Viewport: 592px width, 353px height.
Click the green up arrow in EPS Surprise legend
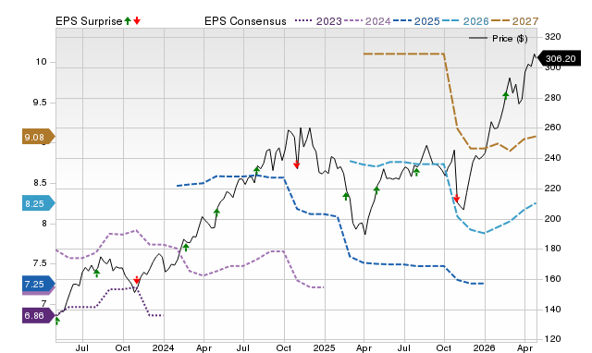coord(128,21)
